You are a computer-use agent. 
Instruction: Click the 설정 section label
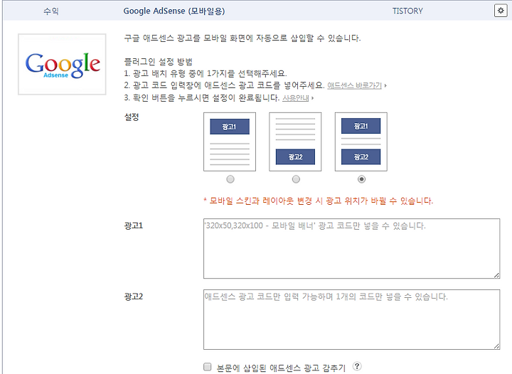click(132, 117)
